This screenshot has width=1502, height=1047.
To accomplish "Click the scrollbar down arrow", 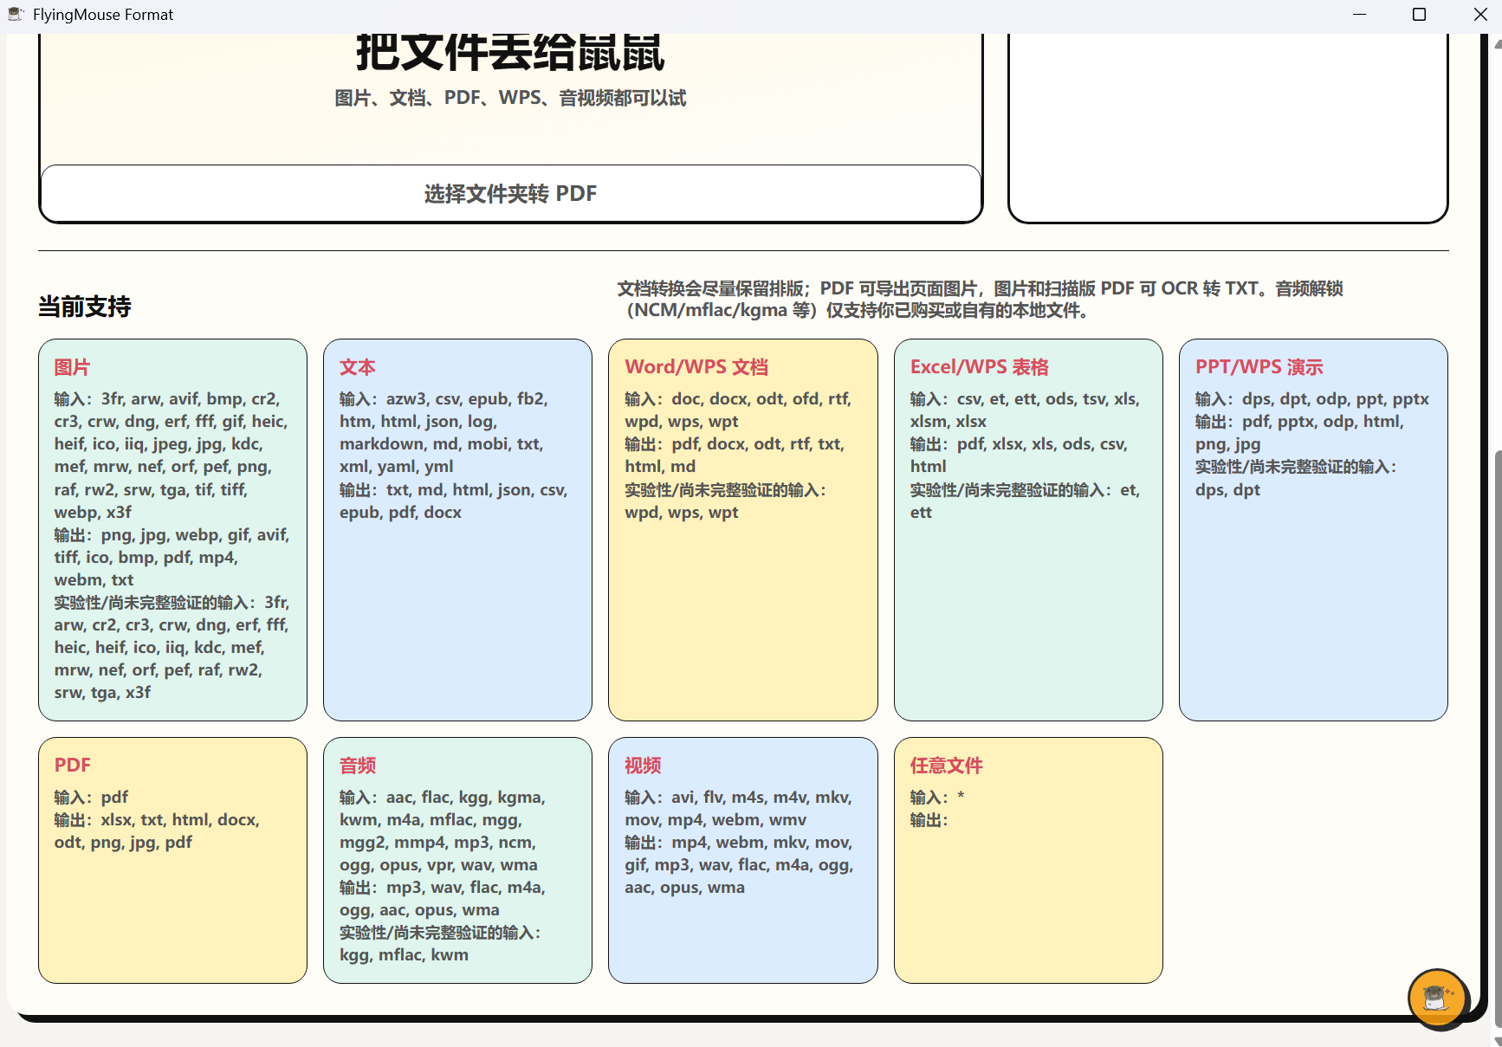I will click(x=1497, y=1040).
